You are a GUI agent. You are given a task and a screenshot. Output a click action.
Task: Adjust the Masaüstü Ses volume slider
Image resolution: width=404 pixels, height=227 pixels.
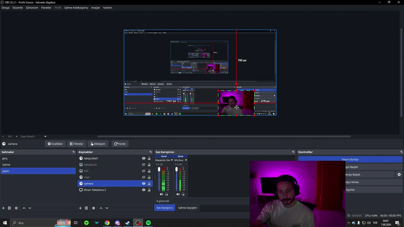point(159,179)
